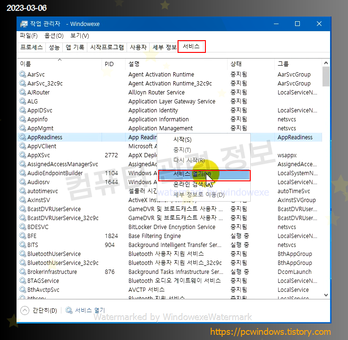Click the gear icon beside AxInstSV
The width and height of the screenshot is (348, 340).
(22, 200)
